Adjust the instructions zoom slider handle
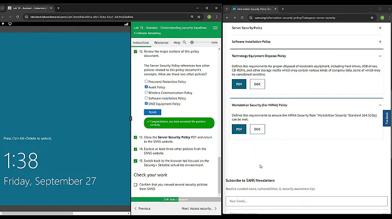This screenshot has width=392, height=219. point(192,43)
